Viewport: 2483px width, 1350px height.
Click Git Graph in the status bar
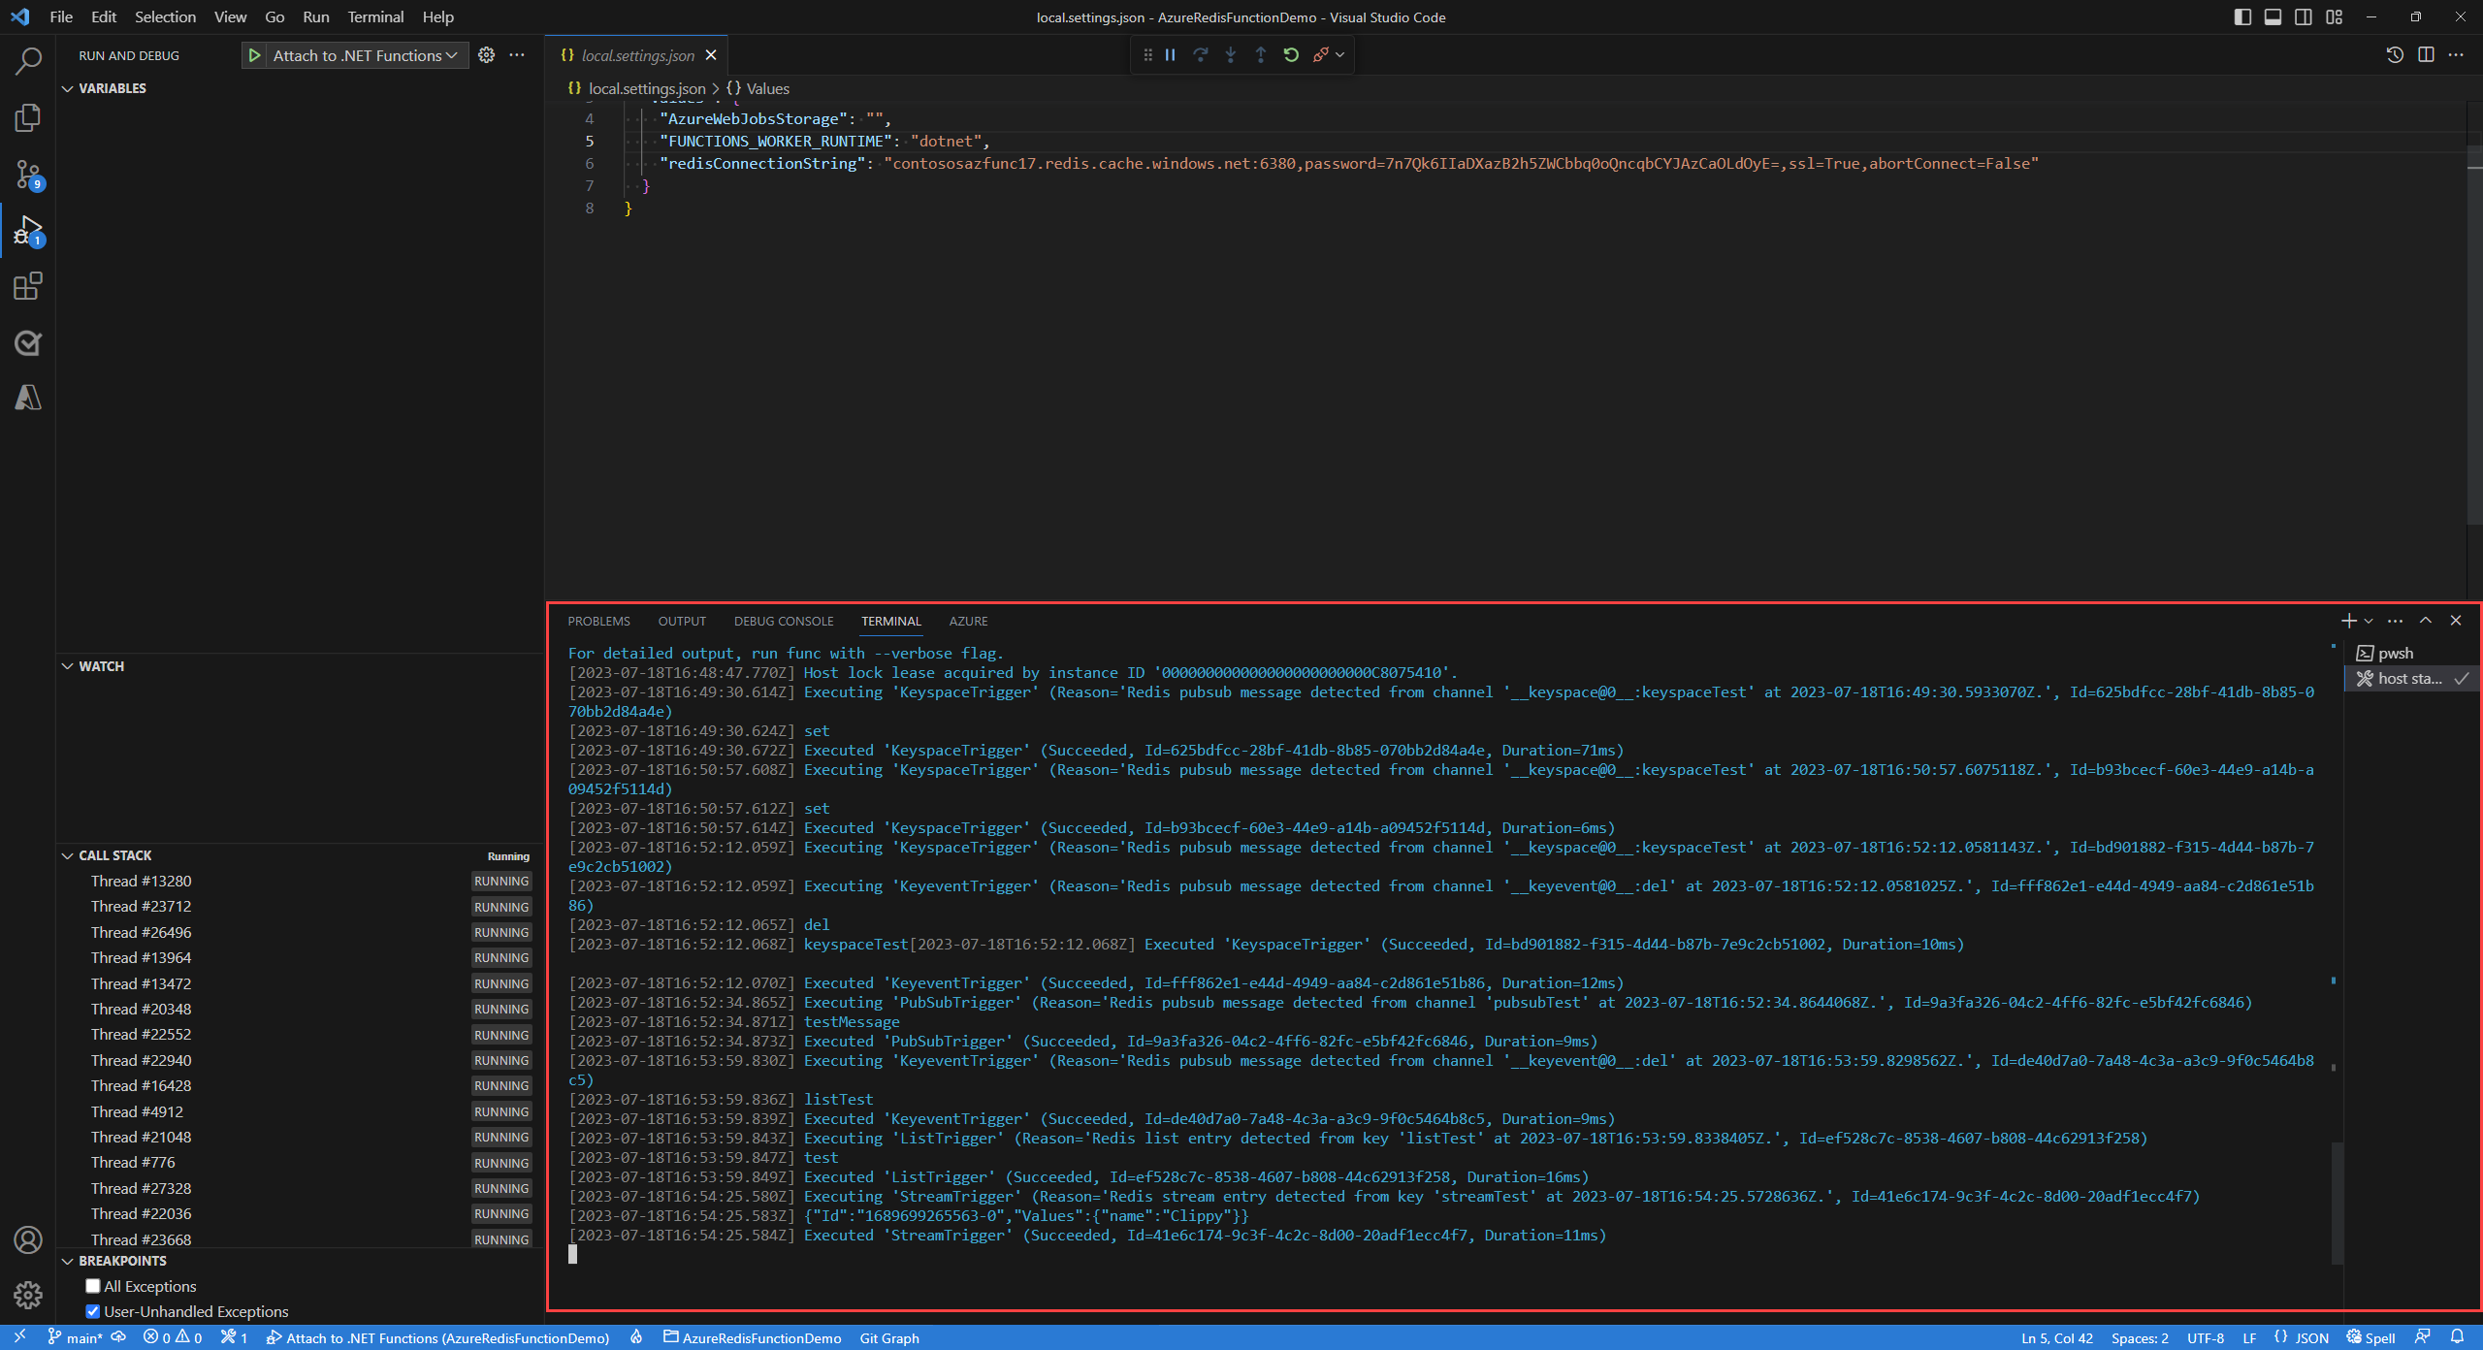(x=888, y=1337)
